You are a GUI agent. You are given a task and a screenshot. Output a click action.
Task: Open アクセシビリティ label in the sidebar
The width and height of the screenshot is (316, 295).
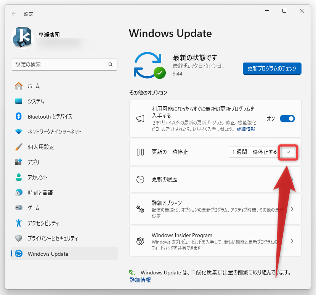(43, 223)
